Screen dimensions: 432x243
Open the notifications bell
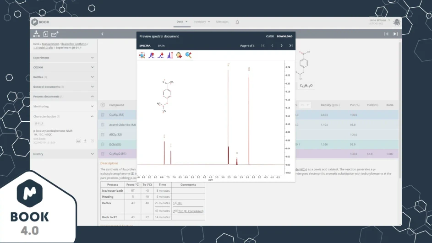click(237, 22)
